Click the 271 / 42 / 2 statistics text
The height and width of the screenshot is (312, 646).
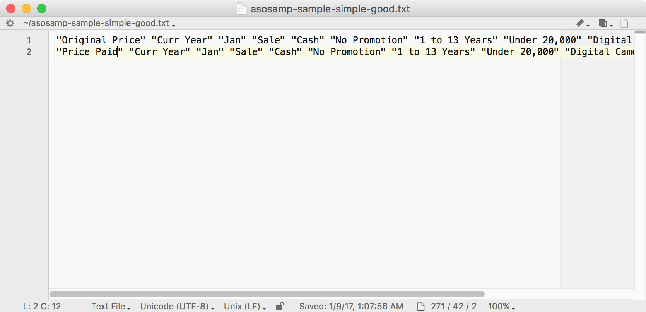pyautogui.click(x=453, y=306)
